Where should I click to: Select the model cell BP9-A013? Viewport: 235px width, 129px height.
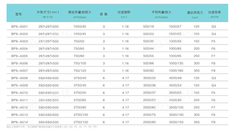pyautogui.click(x=20, y=115)
